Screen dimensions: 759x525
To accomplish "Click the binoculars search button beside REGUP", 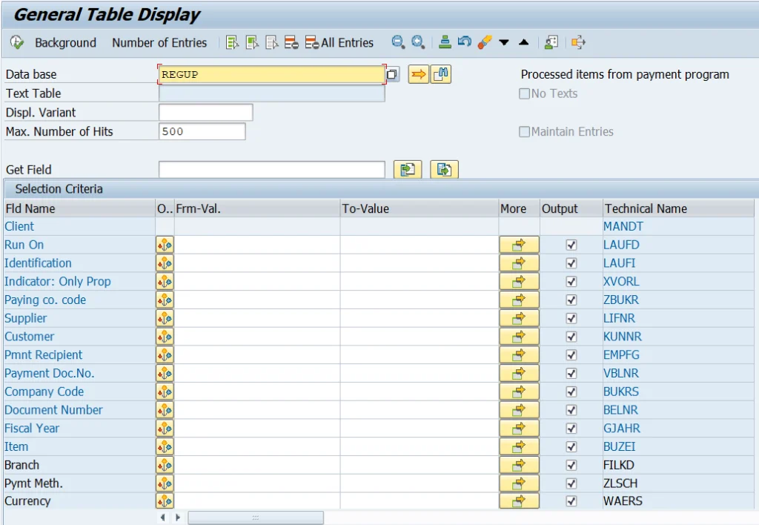I will 440,74.
